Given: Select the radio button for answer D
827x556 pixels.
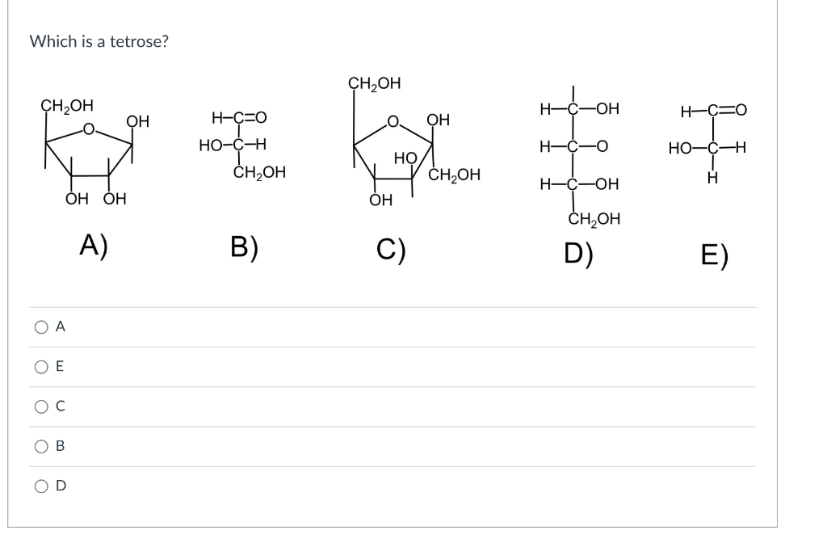Looking at the screenshot, I should [x=41, y=486].
